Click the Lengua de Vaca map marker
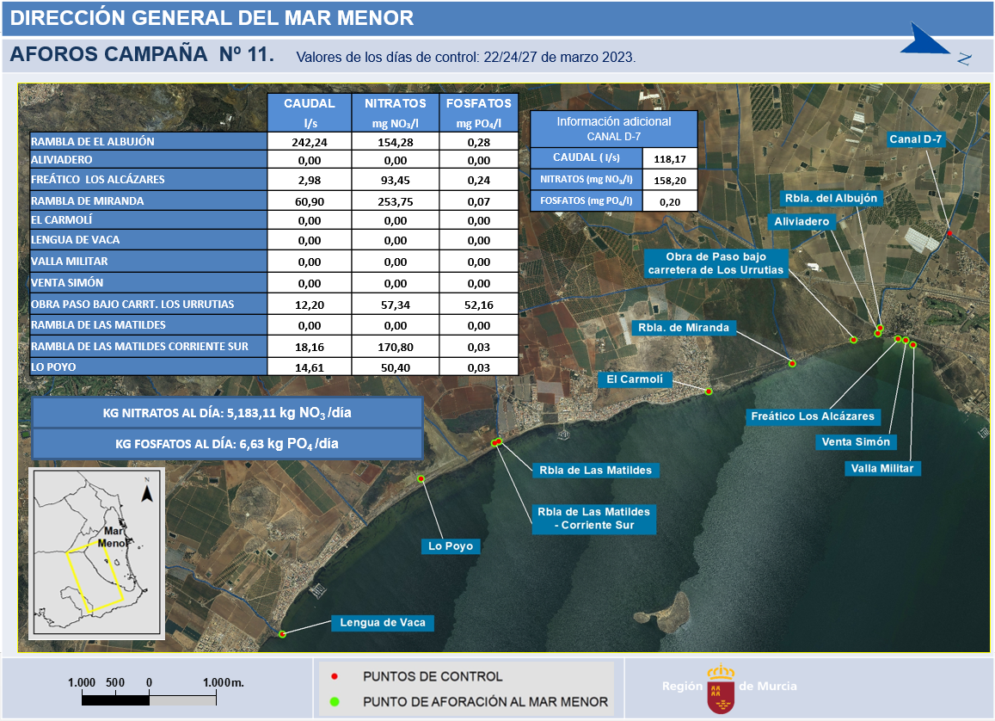 (x=282, y=634)
